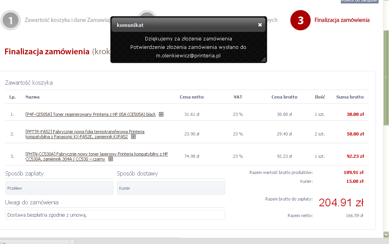Click the dialog resize grip corner
Viewport: 389px width, 244px height.
pyautogui.click(x=263, y=59)
